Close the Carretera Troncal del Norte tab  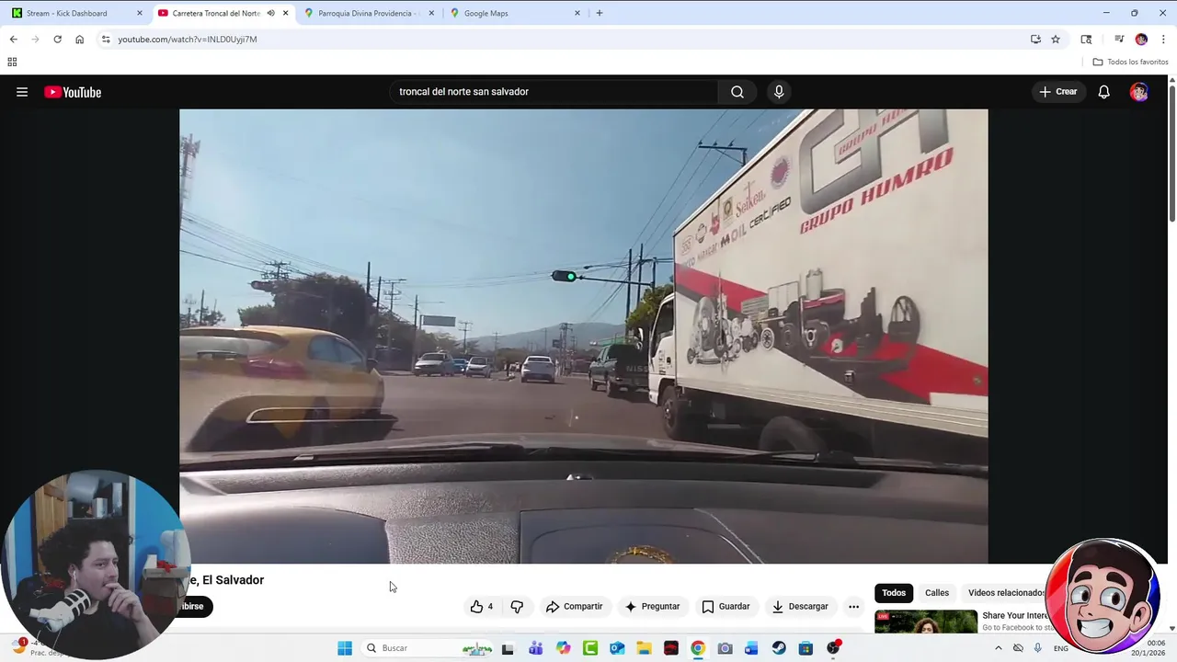(285, 13)
